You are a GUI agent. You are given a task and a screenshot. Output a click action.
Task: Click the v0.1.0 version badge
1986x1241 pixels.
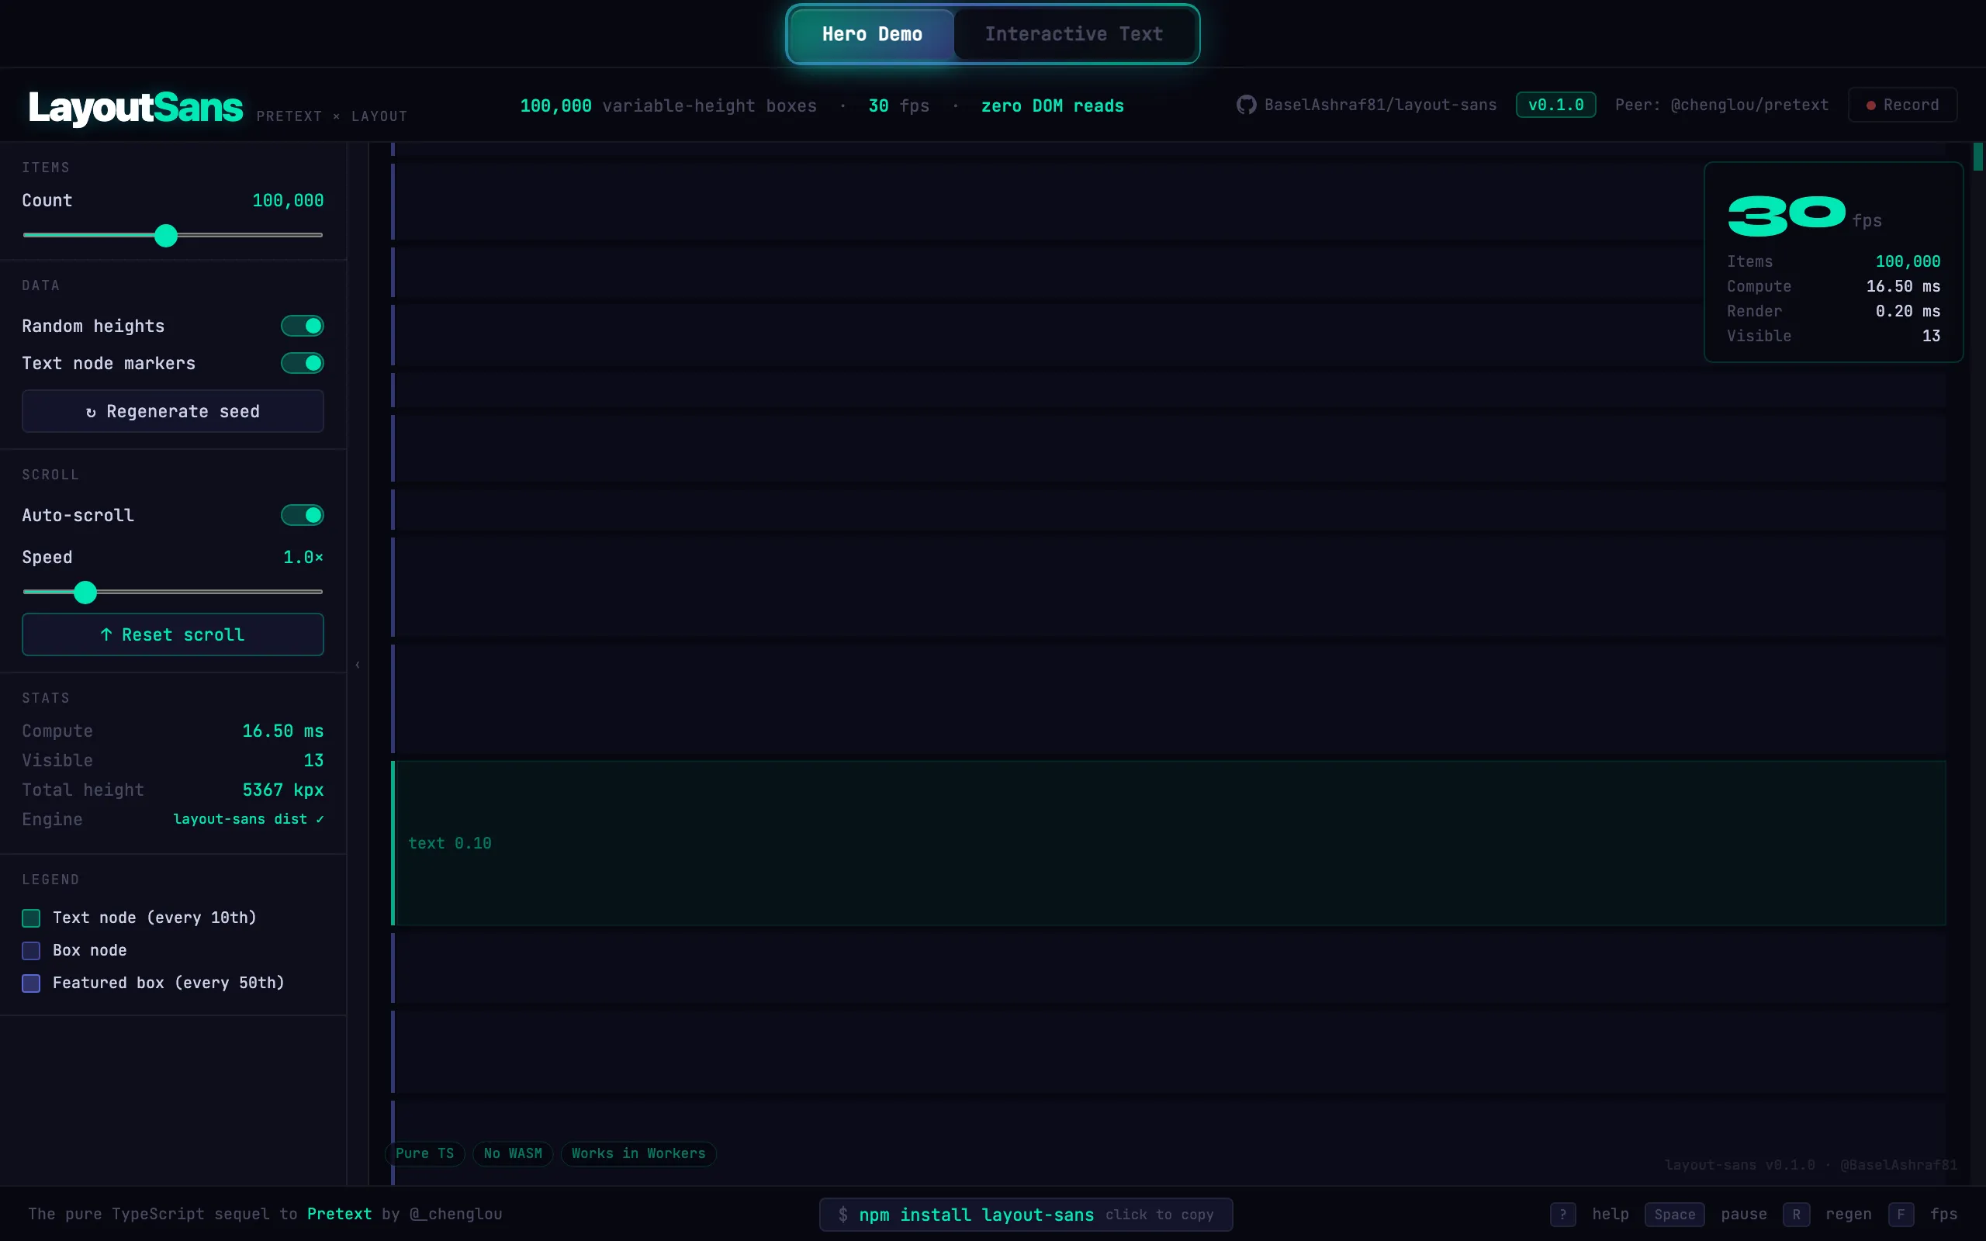click(x=1555, y=105)
